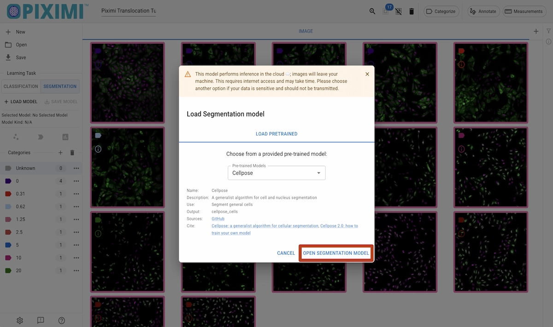Select the Unknown category row
The image size is (553, 327).
pos(41,168)
